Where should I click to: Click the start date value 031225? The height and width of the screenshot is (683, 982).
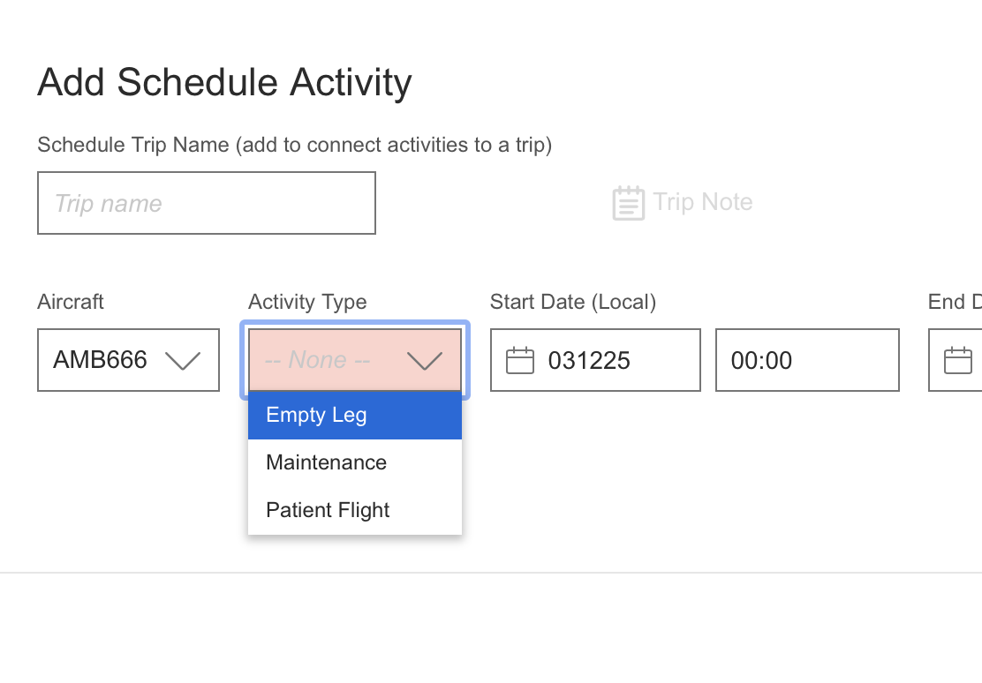click(x=589, y=360)
